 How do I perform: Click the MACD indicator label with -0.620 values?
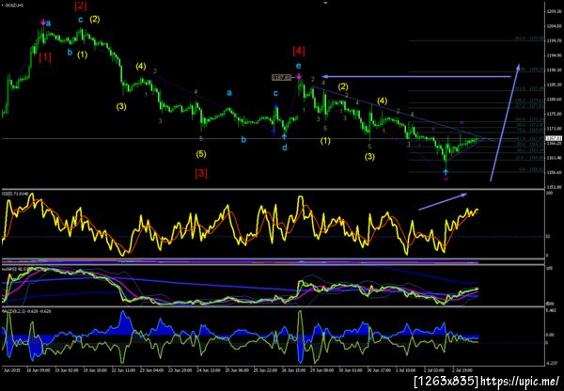point(26,311)
